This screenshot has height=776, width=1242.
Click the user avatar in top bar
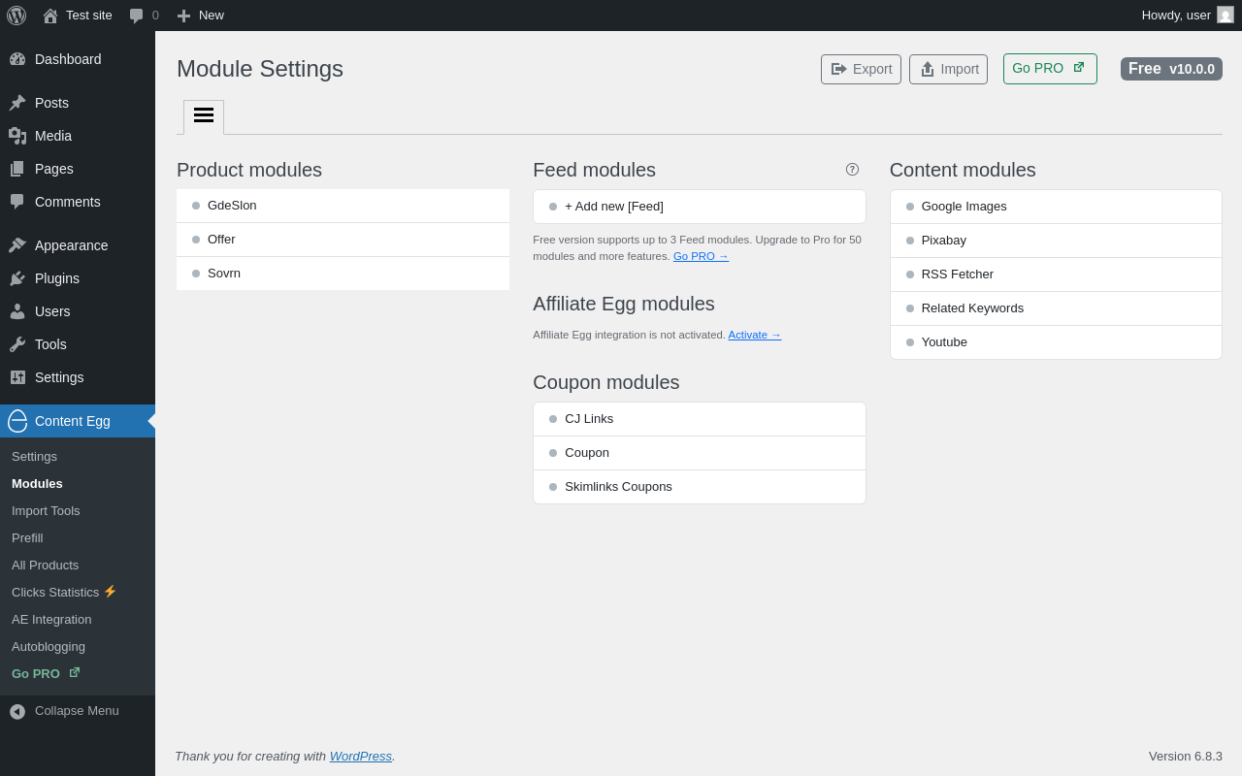[1226, 16]
